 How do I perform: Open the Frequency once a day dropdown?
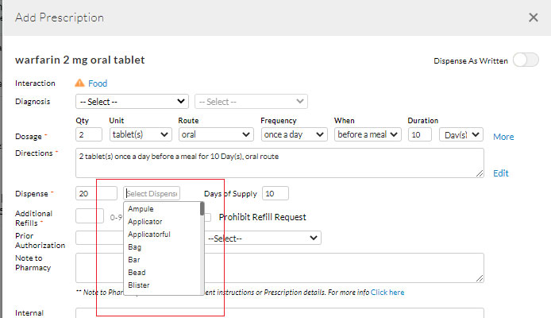[x=294, y=134]
